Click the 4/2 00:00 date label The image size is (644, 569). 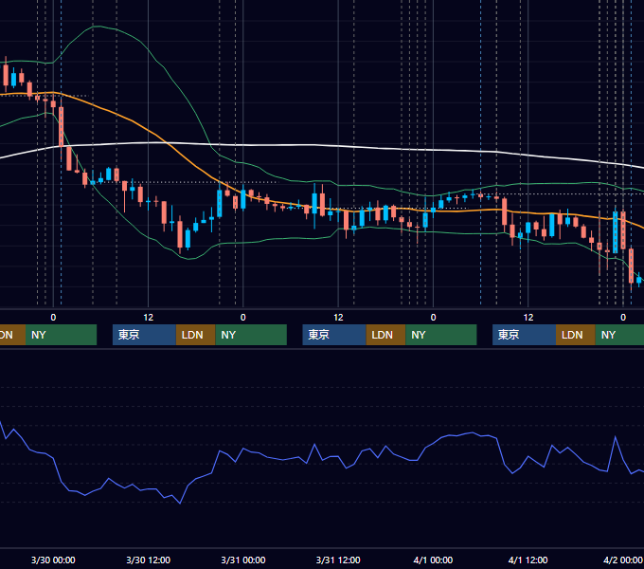pos(622,560)
